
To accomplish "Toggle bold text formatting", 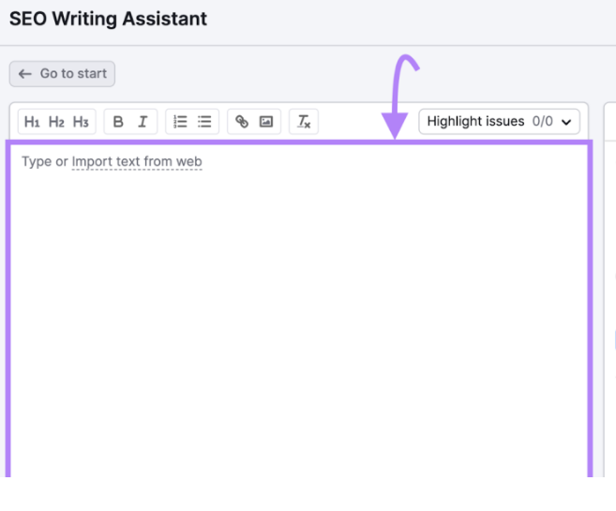I will click(118, 122).
